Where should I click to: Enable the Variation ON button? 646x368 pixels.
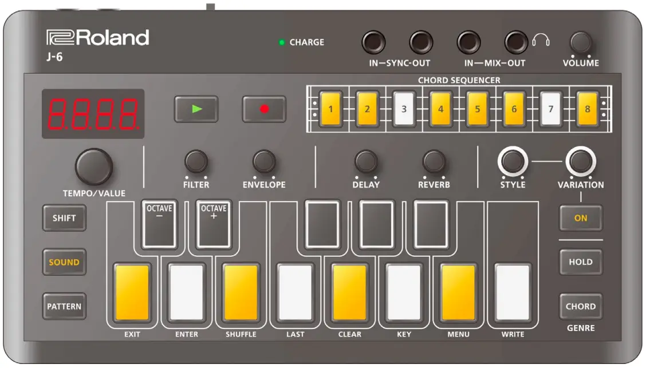581,218
